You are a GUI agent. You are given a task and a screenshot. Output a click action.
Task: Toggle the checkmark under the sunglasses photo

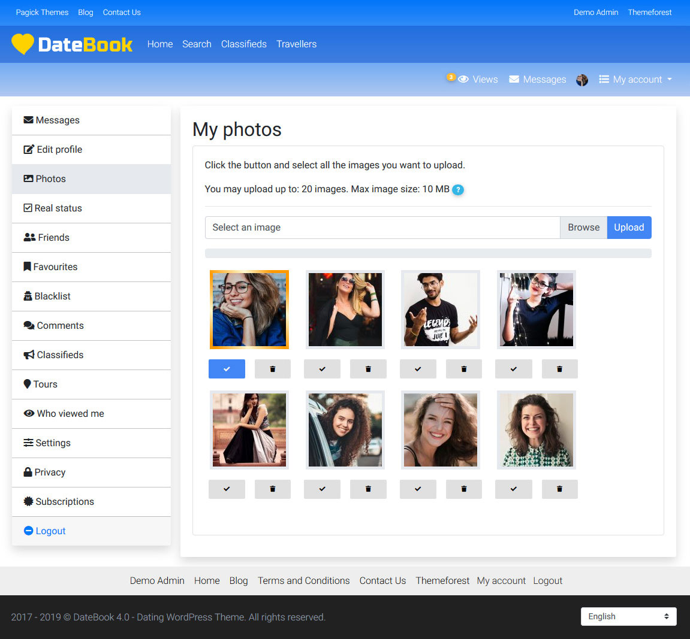(x=322, y=369)
